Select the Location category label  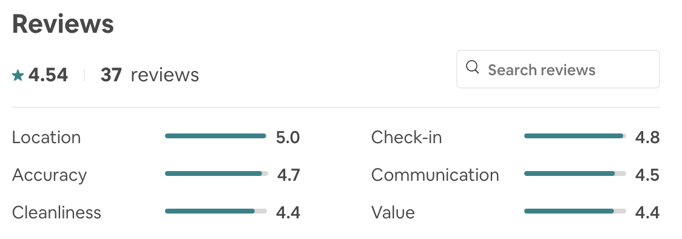pyautogui.click(x=47, y=137)
